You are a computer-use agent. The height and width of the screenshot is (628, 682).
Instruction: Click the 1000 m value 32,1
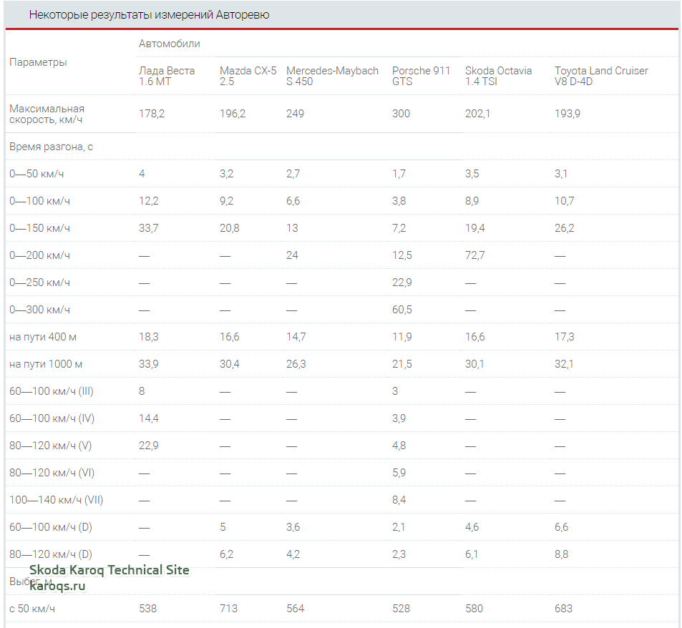tap(564, 364)
